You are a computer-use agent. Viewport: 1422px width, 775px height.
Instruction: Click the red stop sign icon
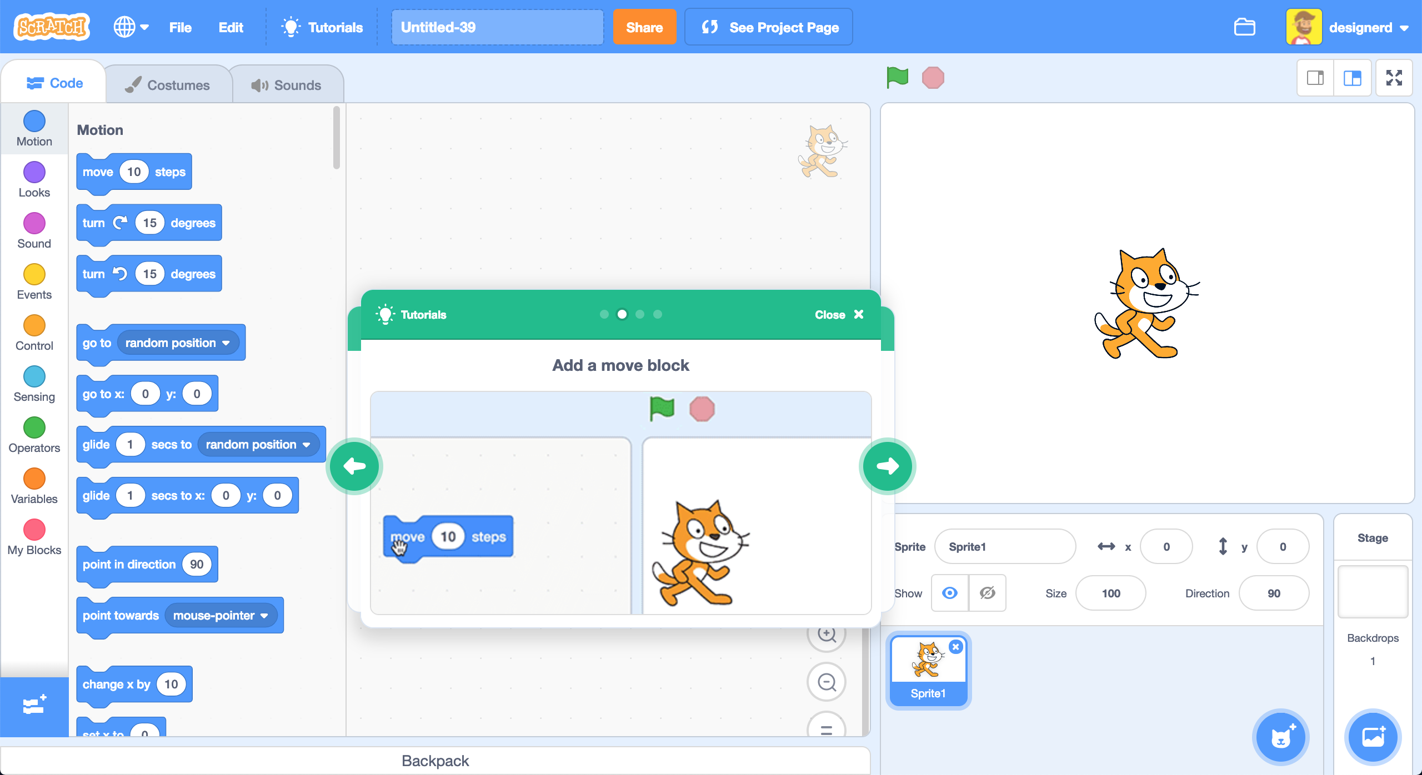(934, 78)
